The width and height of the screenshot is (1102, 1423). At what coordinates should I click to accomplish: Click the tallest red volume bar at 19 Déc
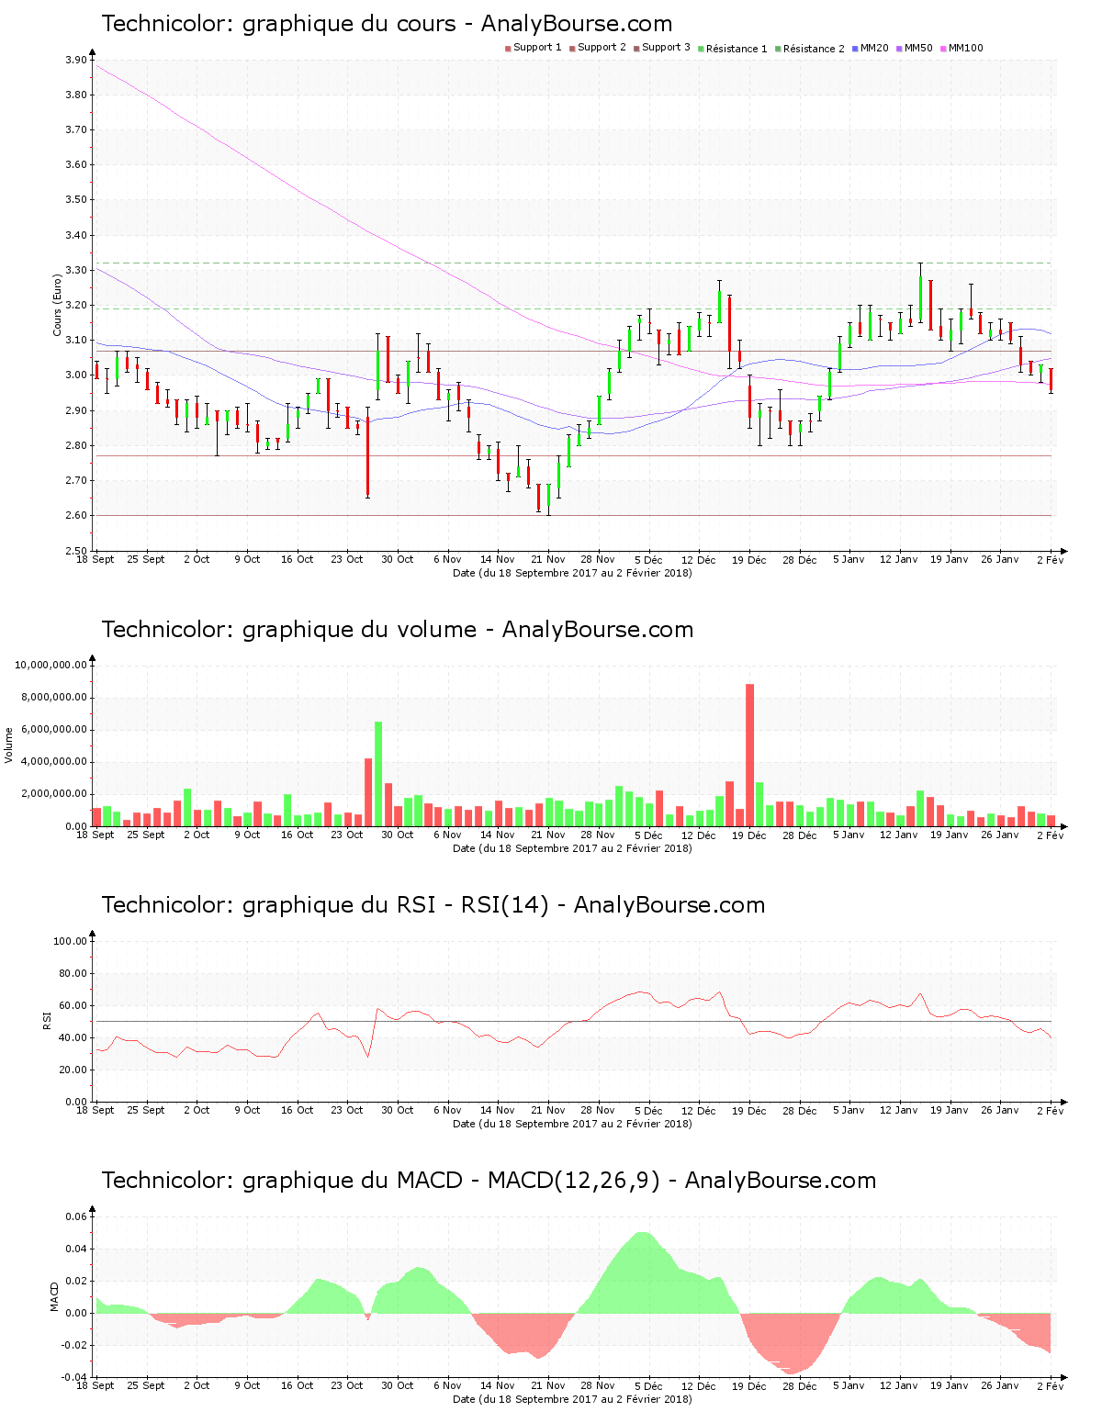tap(749, 755)
